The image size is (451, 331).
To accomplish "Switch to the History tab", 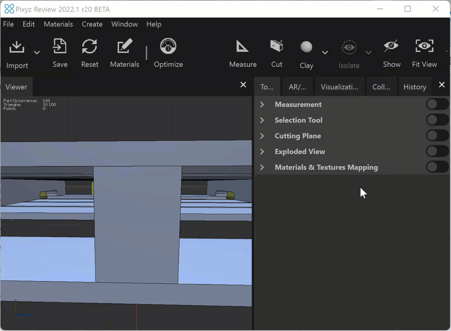I will [415, 87].
